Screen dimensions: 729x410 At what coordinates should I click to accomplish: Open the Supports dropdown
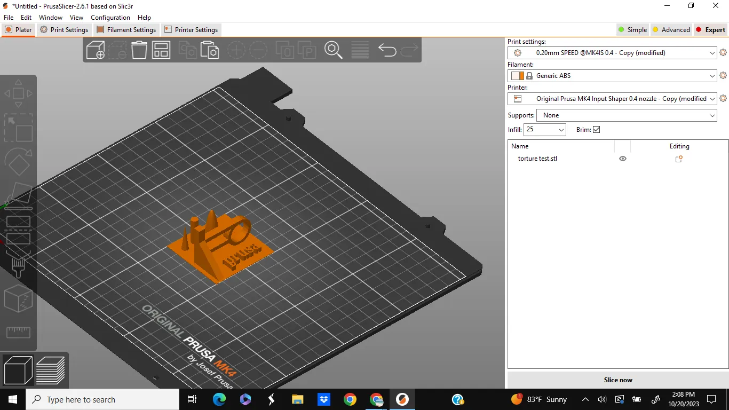click(x=712, y=115)
